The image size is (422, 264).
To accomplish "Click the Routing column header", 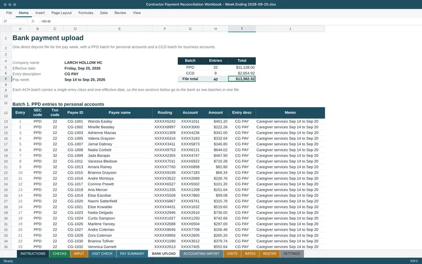I will pos(165,112).
